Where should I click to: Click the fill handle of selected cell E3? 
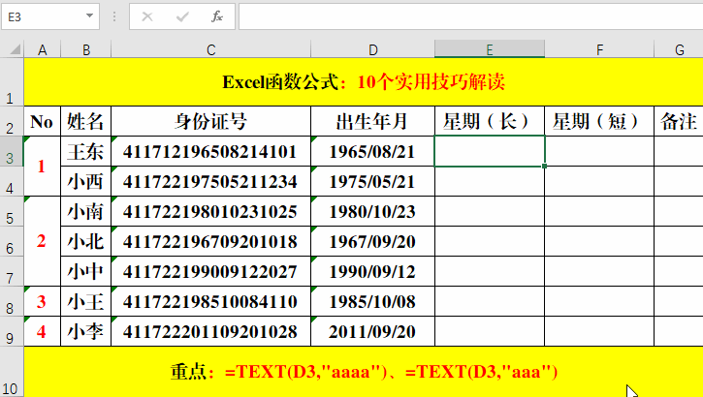(544, 166)
